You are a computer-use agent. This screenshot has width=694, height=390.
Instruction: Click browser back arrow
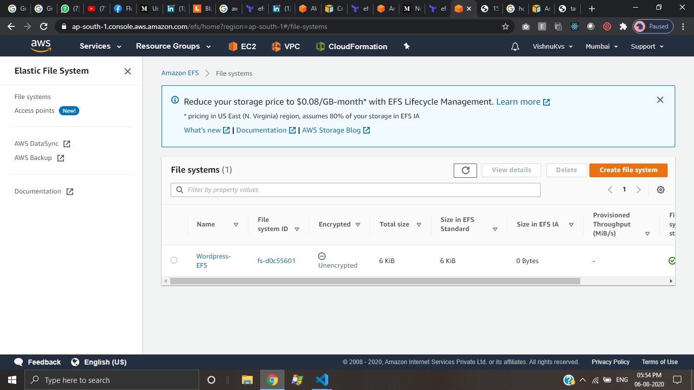pyautogui.click(x=11, y=26)
